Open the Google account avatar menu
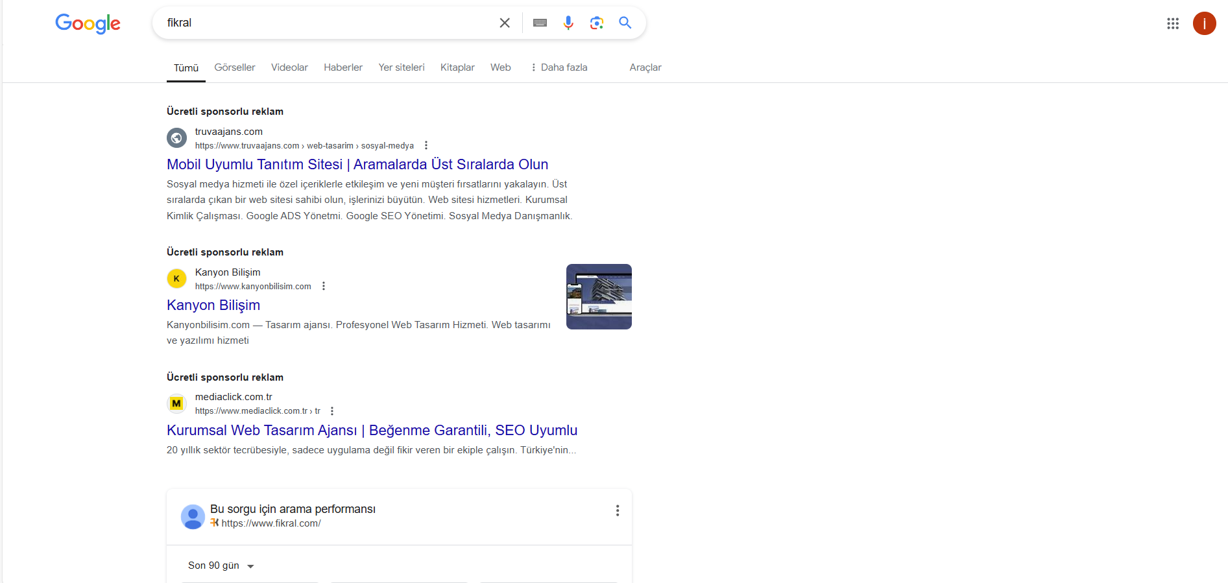The image size is (1228, 583). (1205, 23)
